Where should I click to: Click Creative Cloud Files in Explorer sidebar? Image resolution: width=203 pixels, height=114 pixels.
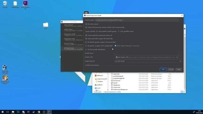pyautogui.click(x=101, y=79)
